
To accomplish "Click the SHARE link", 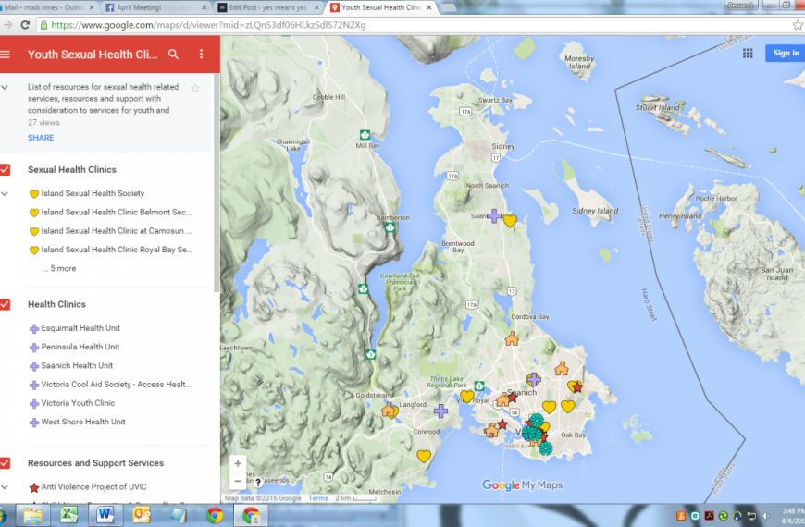I will coord(41,138).
